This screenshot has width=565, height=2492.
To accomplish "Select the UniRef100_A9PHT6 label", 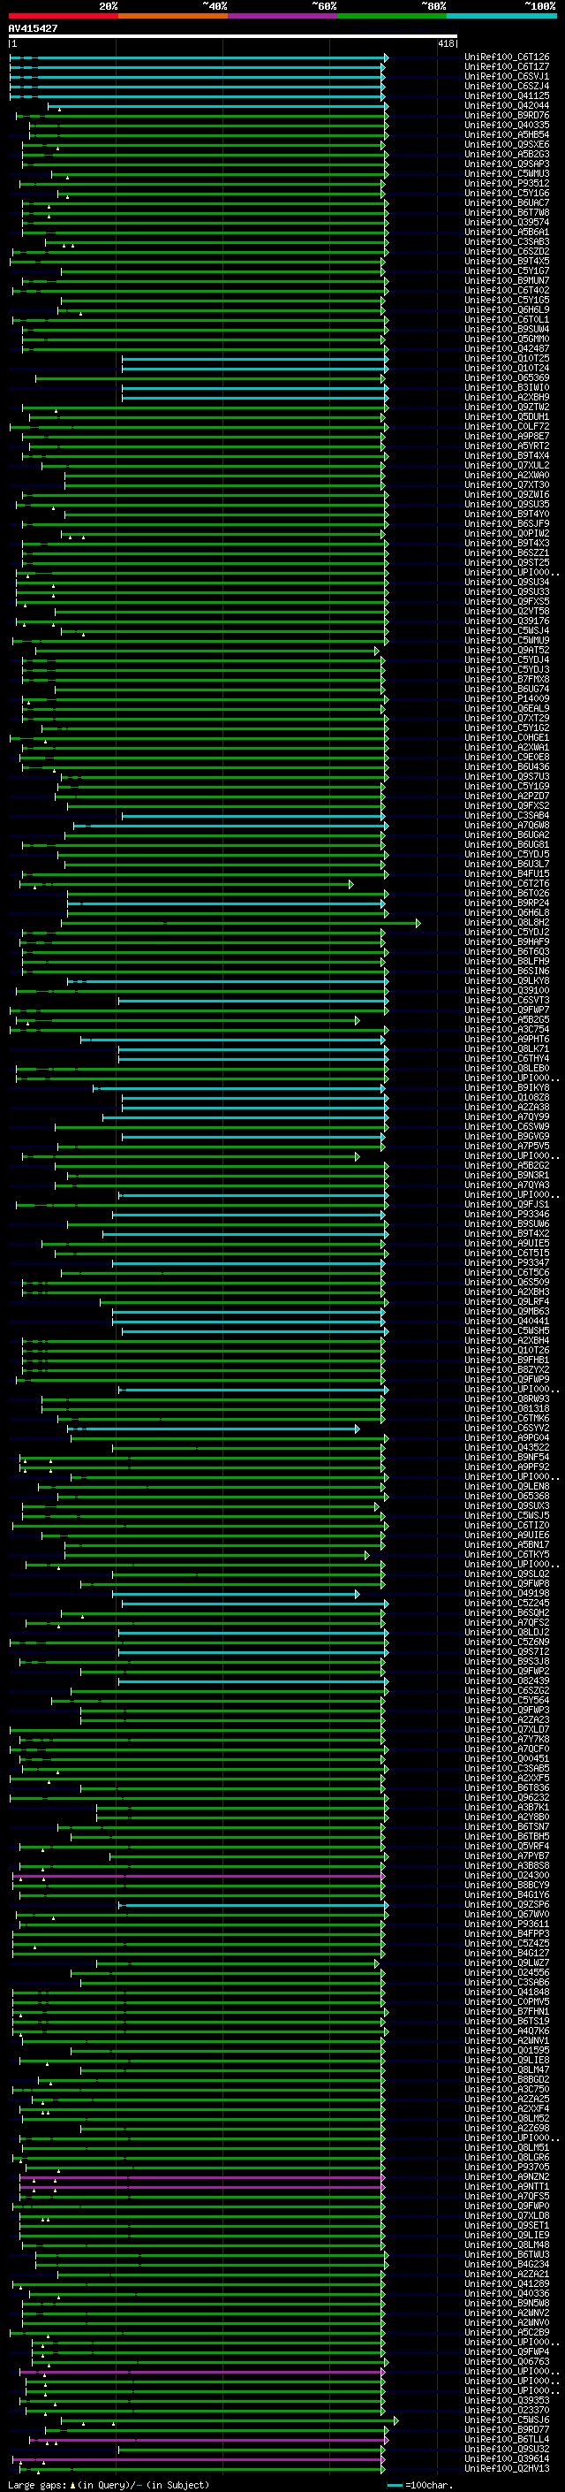I will (x=507, y=1039).
